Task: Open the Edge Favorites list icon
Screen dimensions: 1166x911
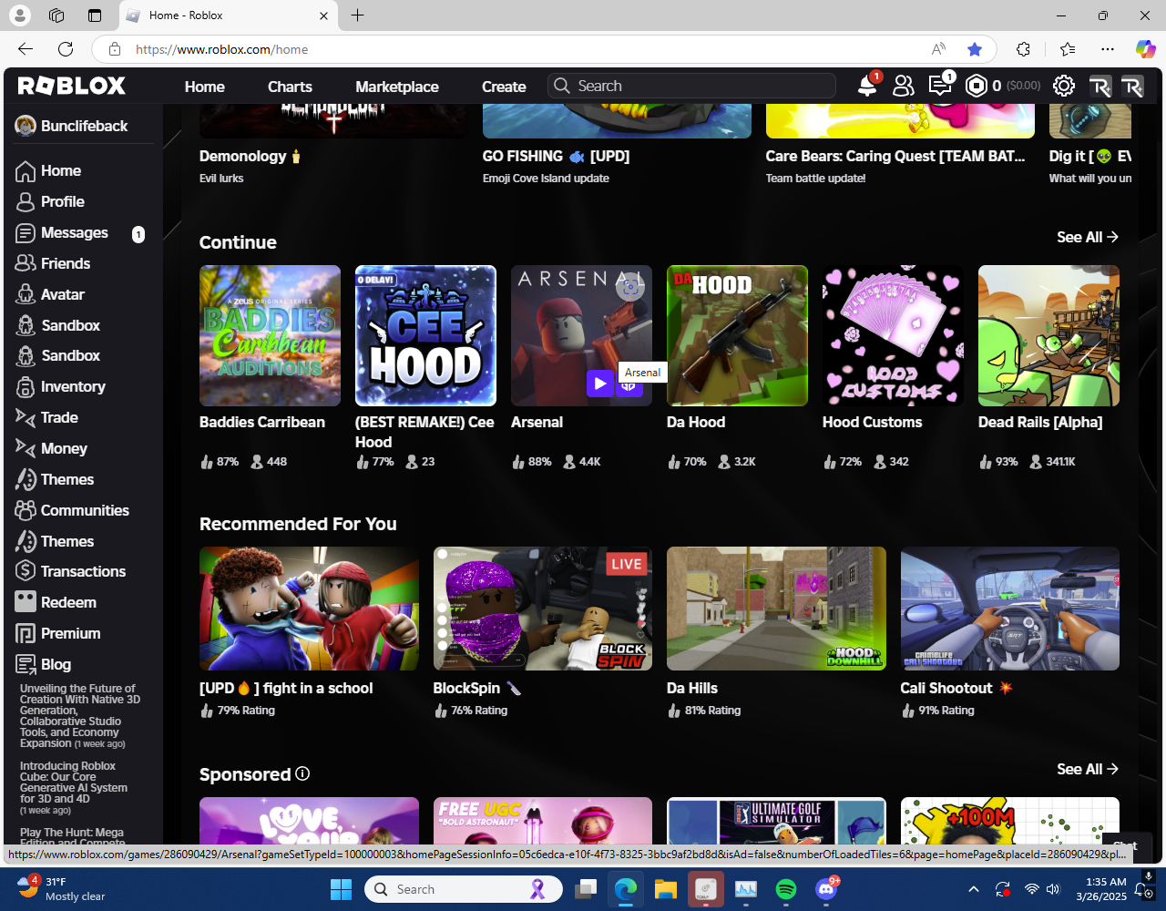Action: 1068,49
